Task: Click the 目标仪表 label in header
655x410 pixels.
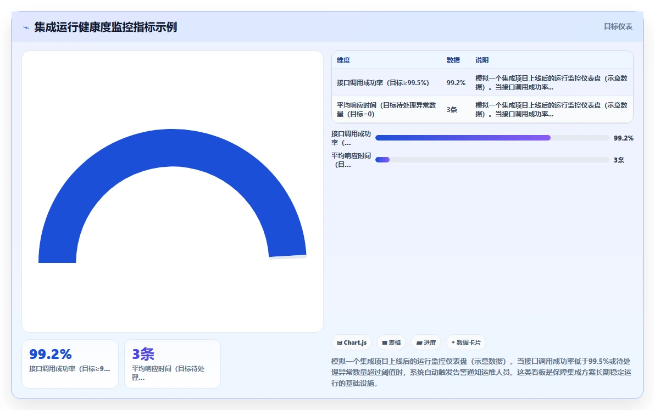Action: [618, 26]
